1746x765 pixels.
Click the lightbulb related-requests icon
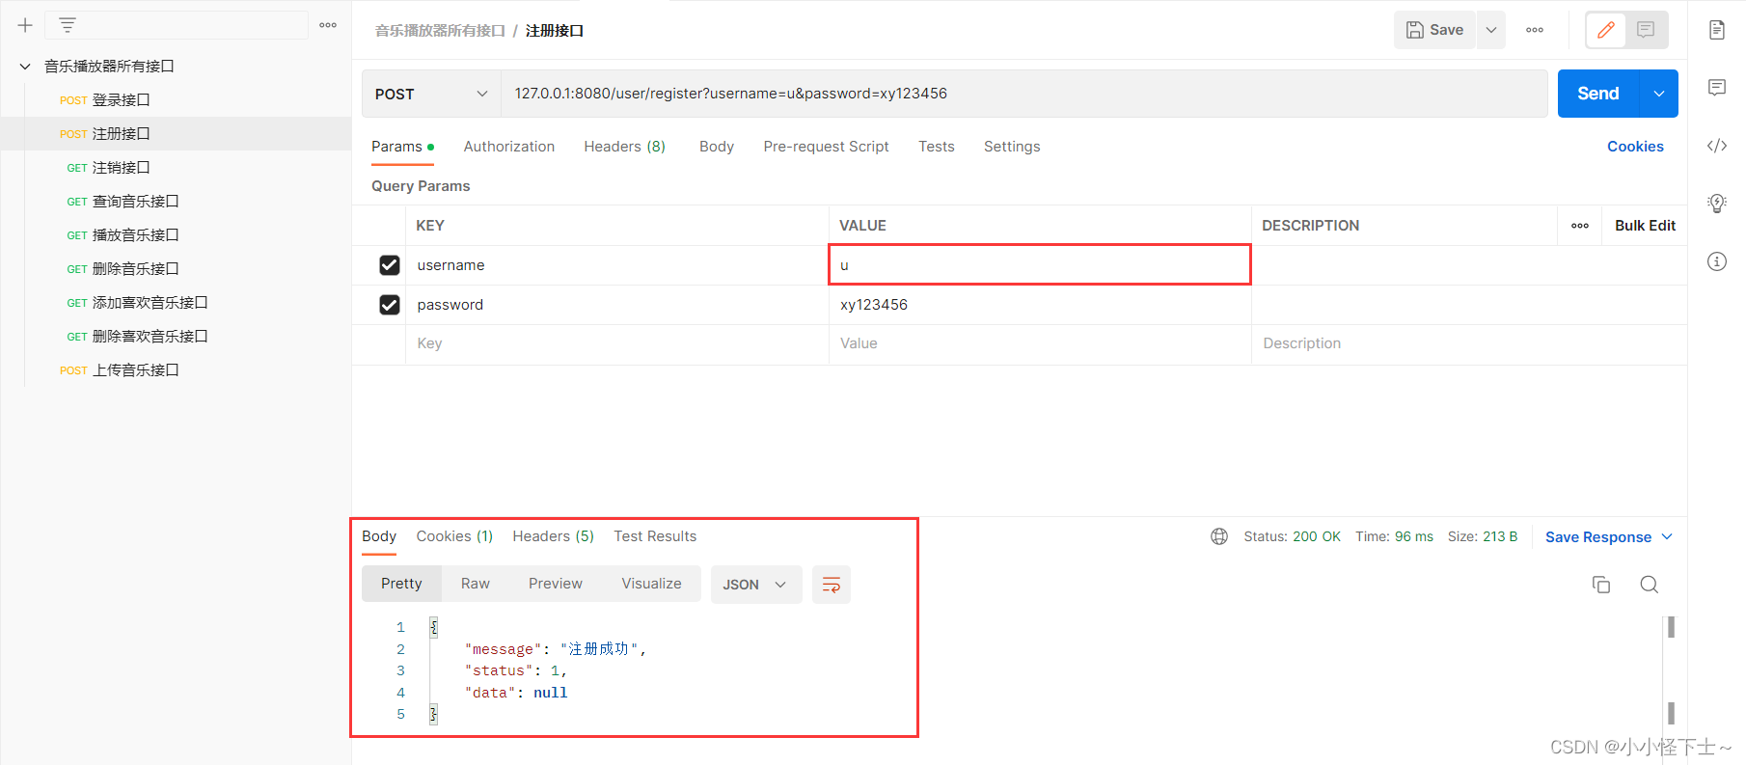[x=1717, y=203]
